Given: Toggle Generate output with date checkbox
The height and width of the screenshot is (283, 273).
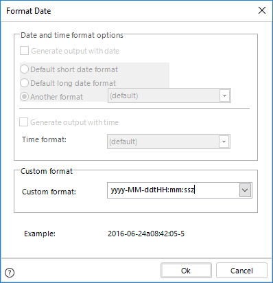Looking at the screenshot, I should pyautogui.click(x=24, y=51).
